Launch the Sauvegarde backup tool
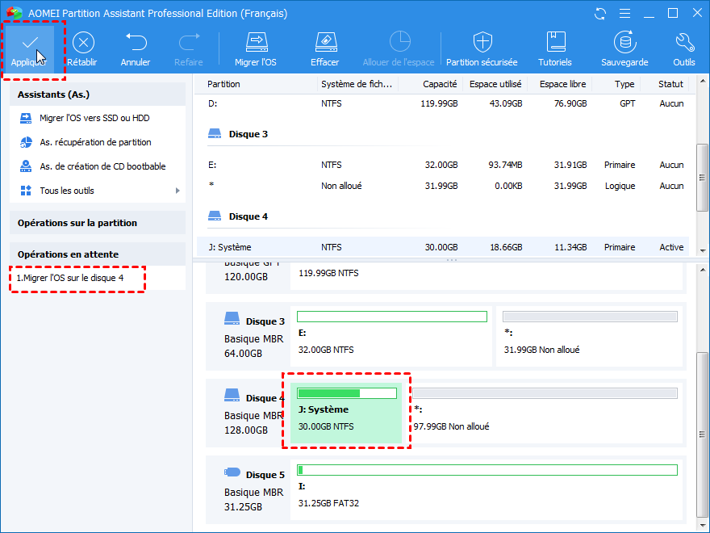The image size is (710, 533). [624, 50]
